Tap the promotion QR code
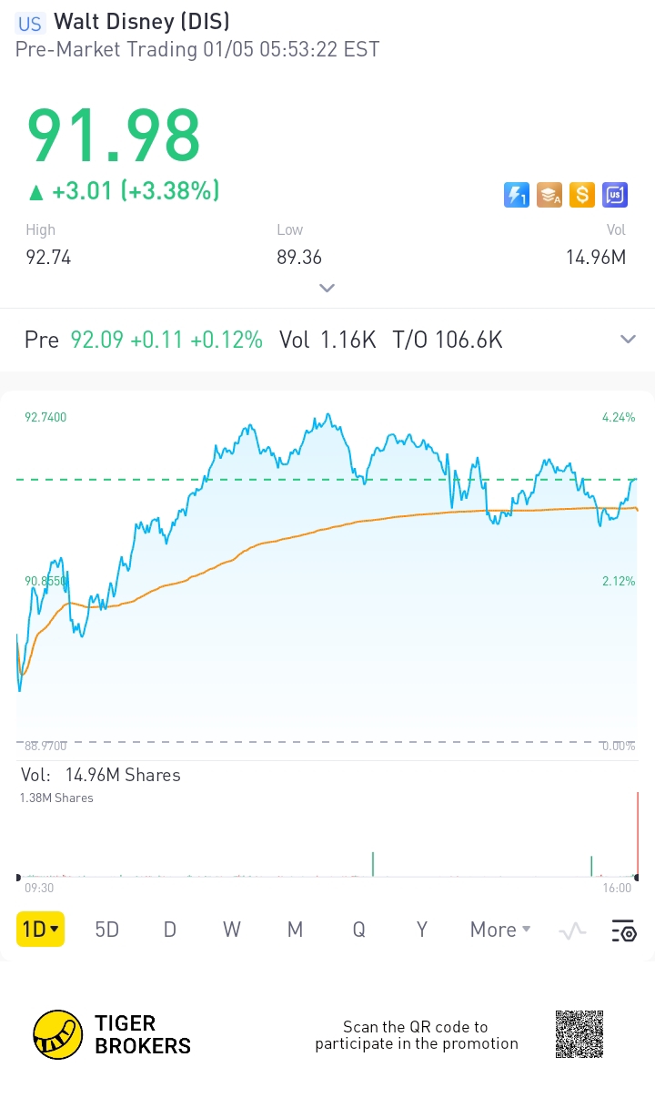This screenshot has width=655, height=1108. [579, 1034]
